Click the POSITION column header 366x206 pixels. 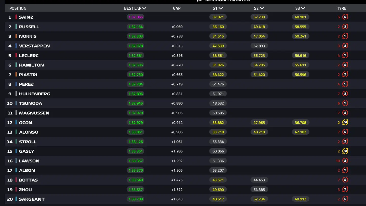pyautogui.click(x=18, y=8)
